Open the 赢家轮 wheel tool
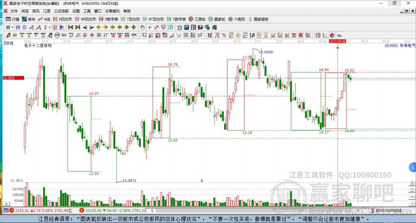416x223 pixels. 217,19
